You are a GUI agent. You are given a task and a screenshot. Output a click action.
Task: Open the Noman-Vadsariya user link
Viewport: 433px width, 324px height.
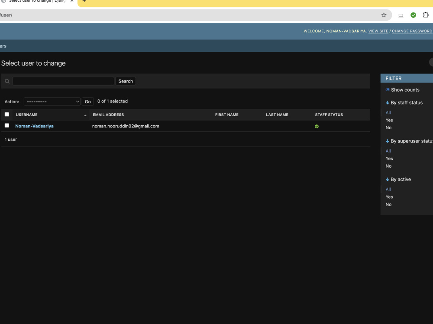(34, 126)
